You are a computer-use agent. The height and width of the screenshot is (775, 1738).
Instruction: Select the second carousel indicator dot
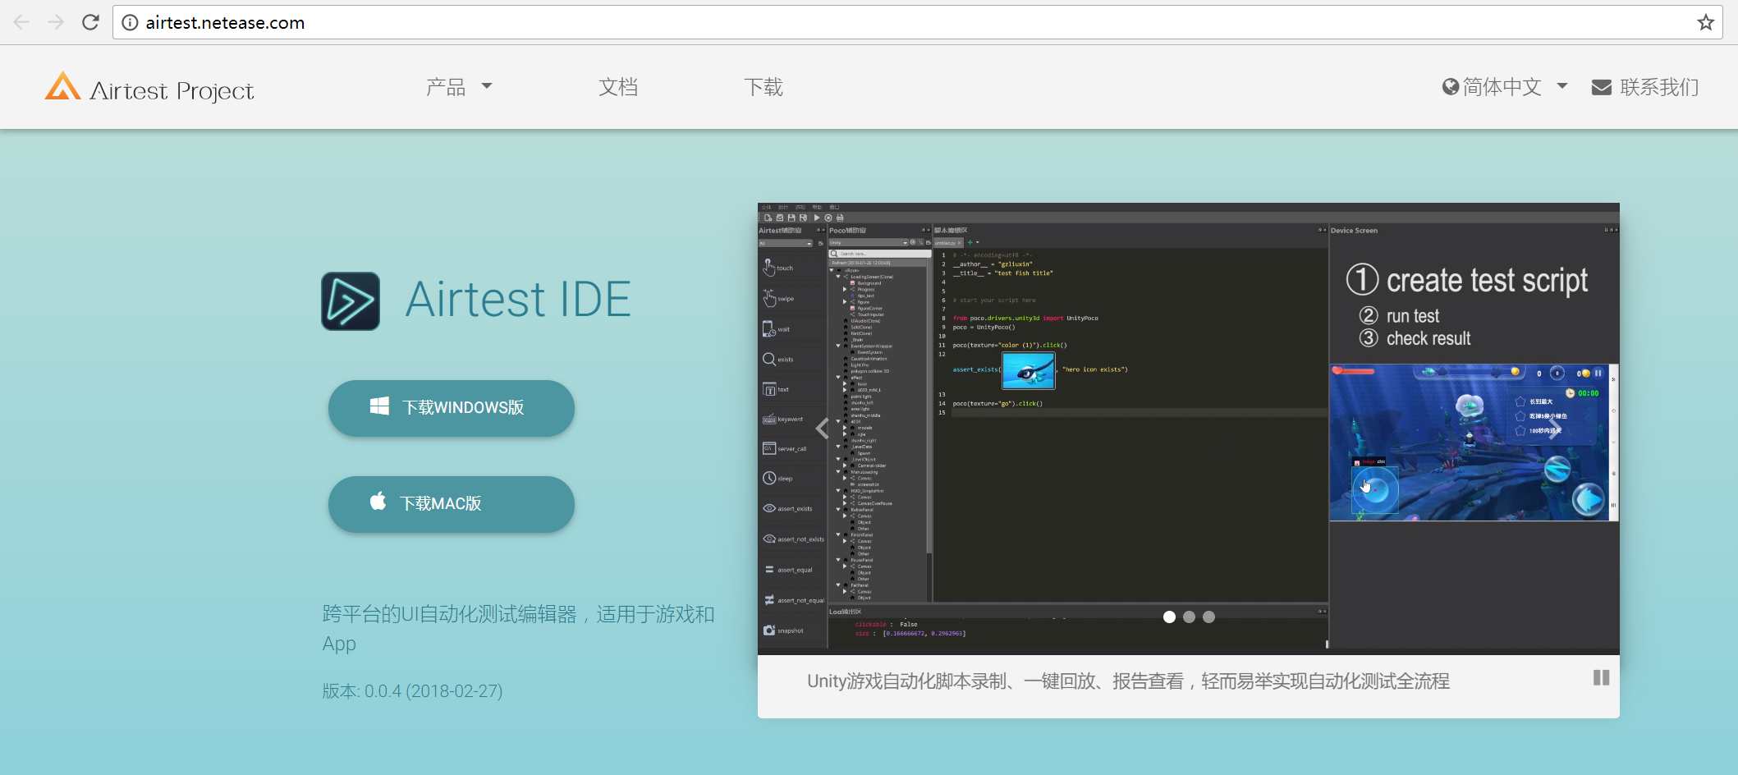tap(1189, 617)
